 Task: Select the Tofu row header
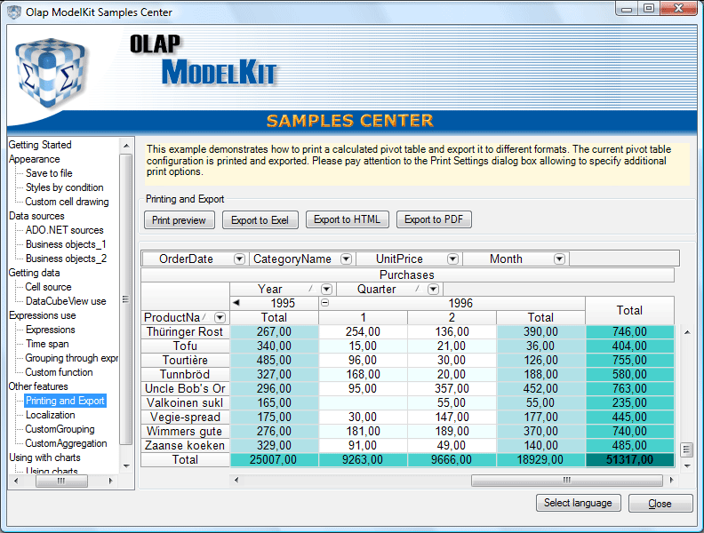click(x=185, y=346)
